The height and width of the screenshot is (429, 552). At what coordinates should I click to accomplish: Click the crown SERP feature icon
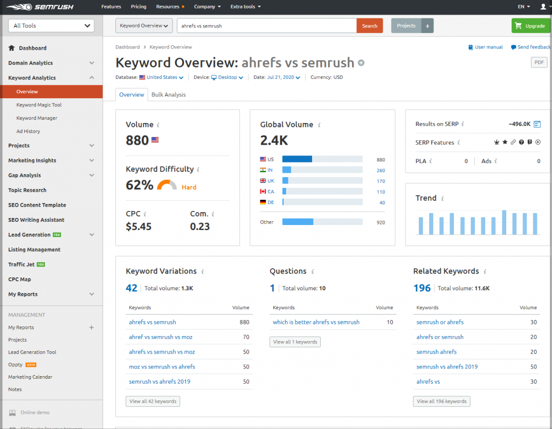[496, 142]
